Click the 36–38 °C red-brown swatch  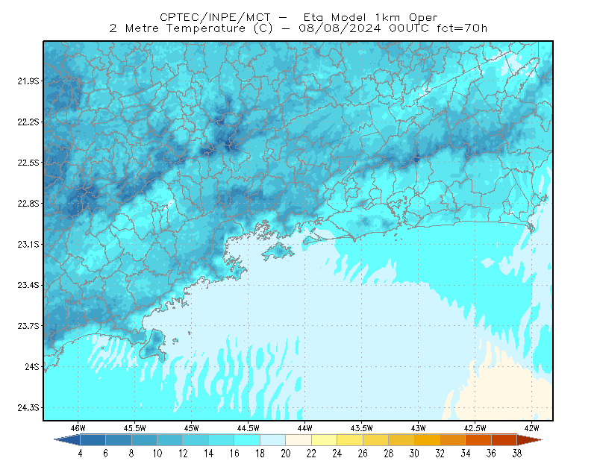(x=504, y=440)
